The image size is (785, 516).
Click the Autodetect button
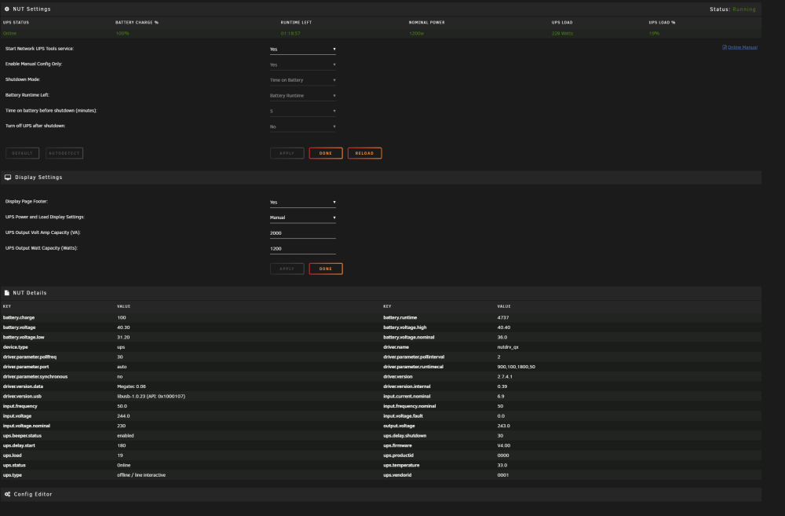(x=64, y=153)
